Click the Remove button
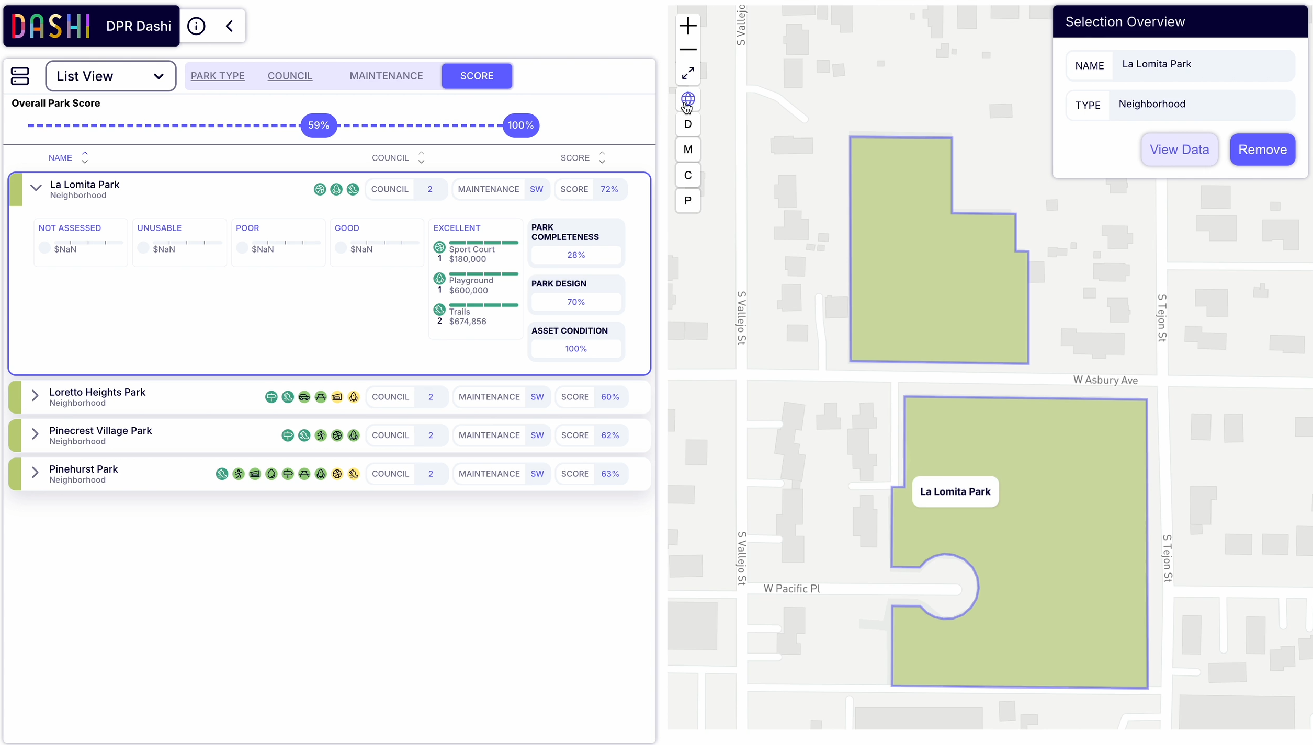The height and width of the screenshot is (745, 1313). [1262, 150]
